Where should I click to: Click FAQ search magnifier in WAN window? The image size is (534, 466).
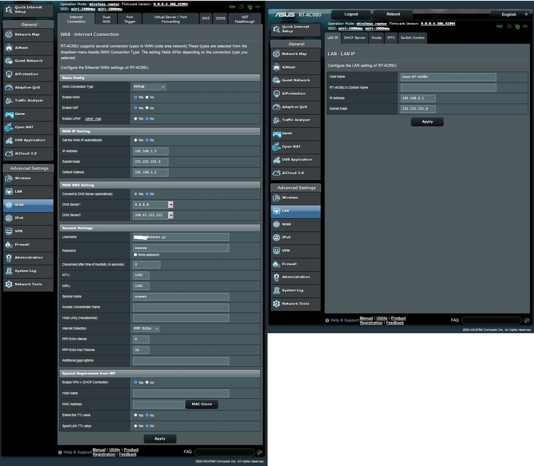(x=260, y=452)
